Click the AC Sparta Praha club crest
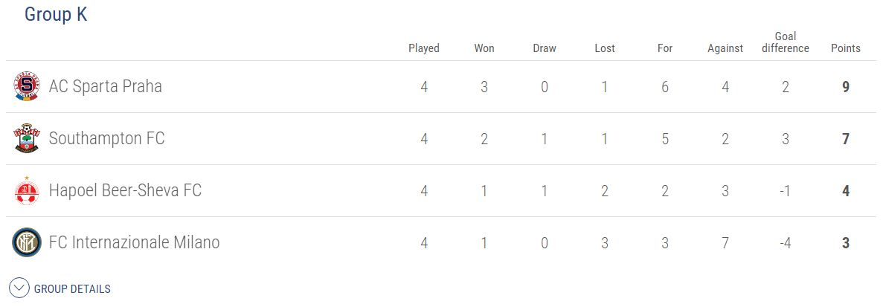The height and width of the screenshot is (307, 883). [x=26, y=87]
